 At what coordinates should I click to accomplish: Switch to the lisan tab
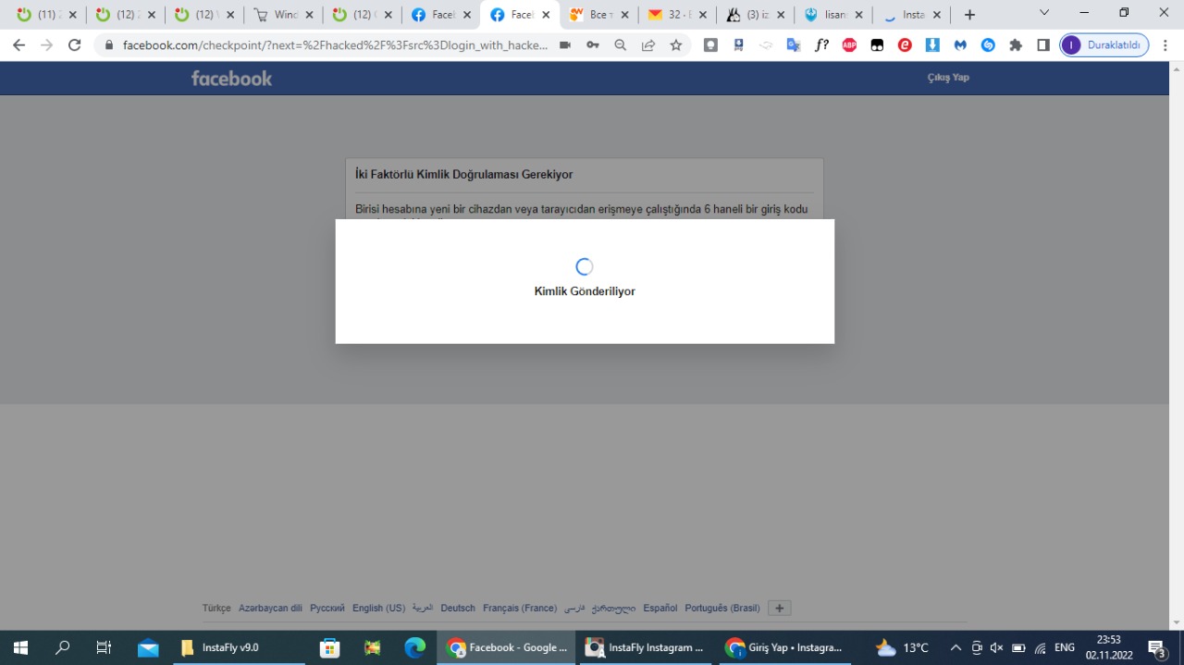coord(834,15)
